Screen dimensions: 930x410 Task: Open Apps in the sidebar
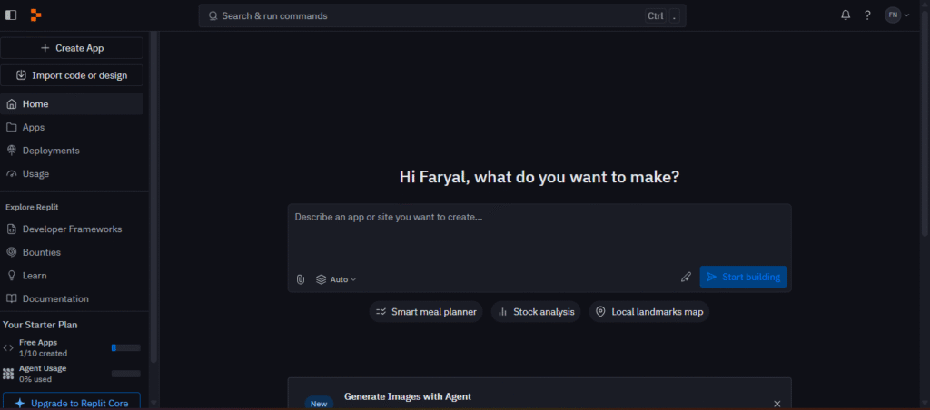coord(72,127)
